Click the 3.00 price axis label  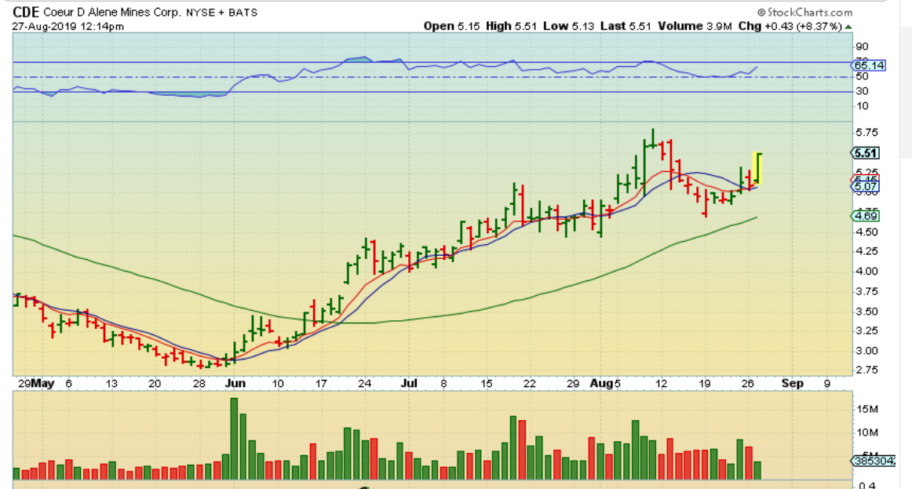tap(866, 351)
